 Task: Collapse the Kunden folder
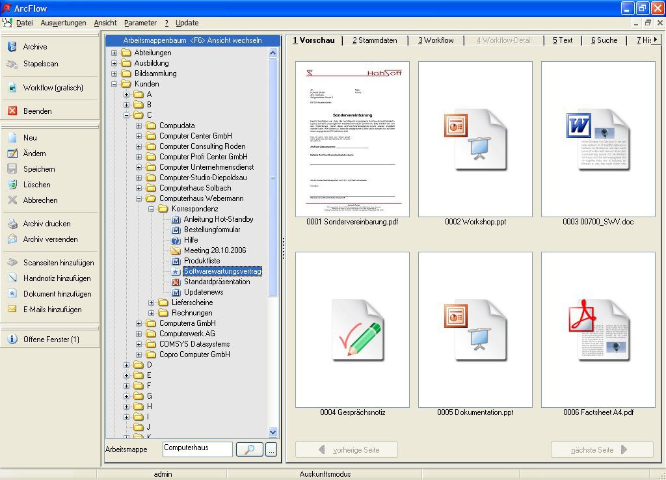pos(114,84)
